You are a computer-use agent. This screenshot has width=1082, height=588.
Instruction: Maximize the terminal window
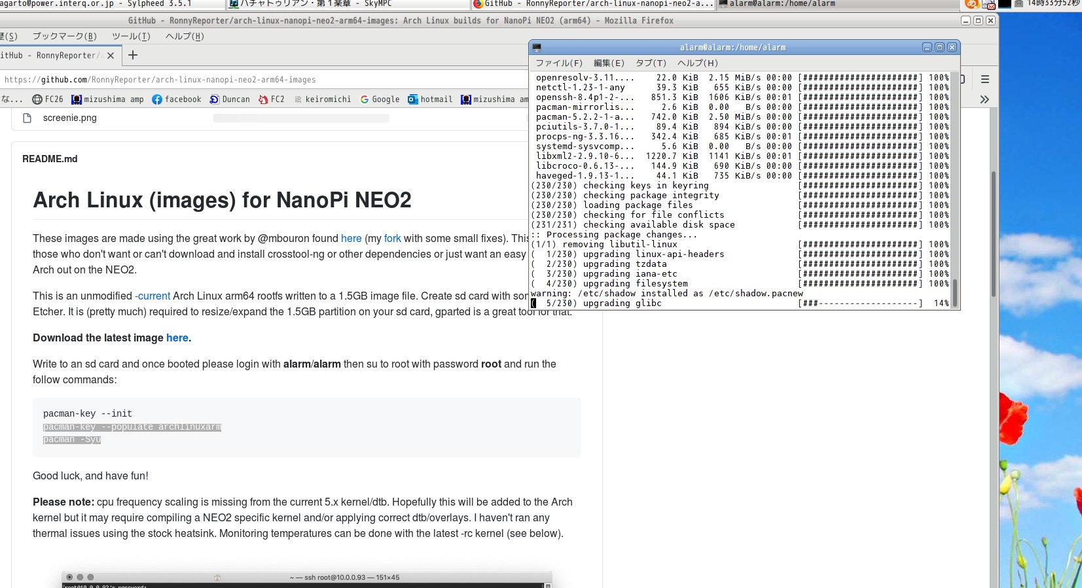click(x=939, y=48)
